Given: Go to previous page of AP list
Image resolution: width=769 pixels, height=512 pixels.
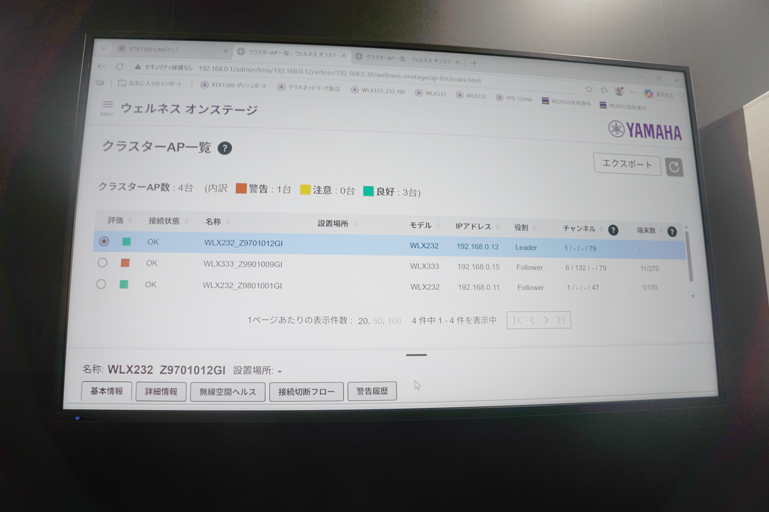Looking at the screenshot, I should (x=532, y=319).
